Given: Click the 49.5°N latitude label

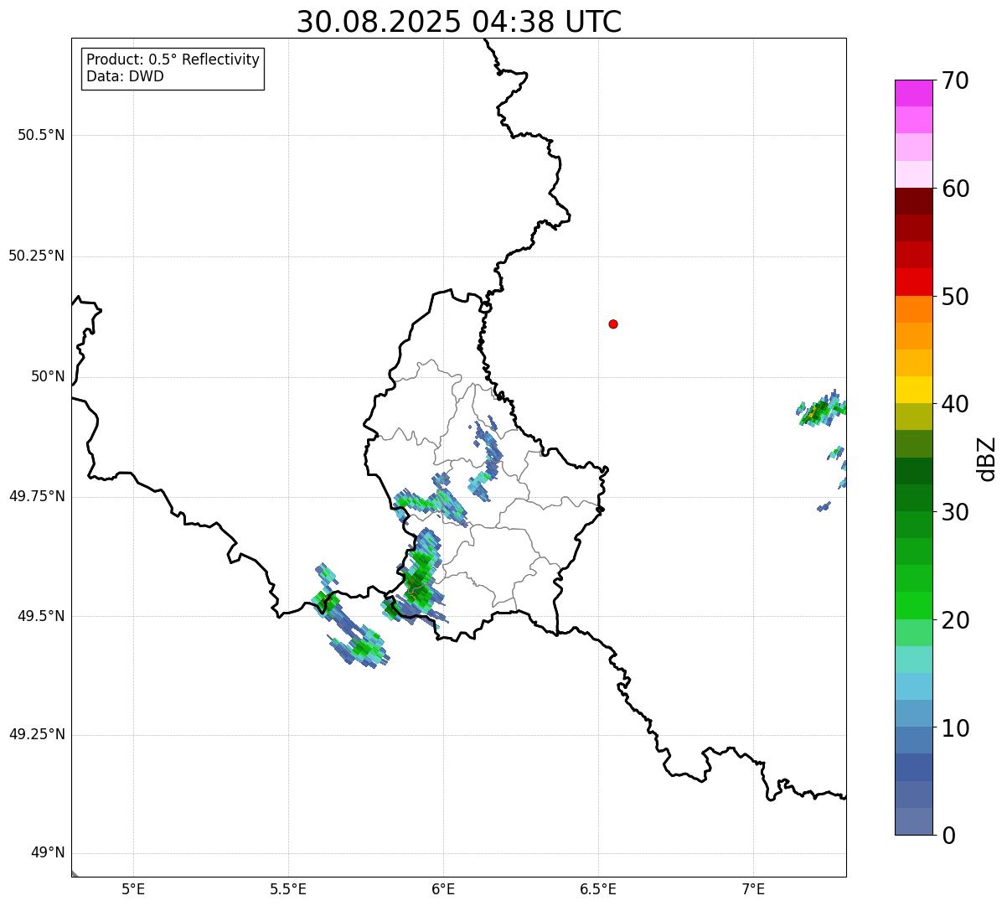Looking at the screenshot, I should pyautogui.click(x=41, y=616).
